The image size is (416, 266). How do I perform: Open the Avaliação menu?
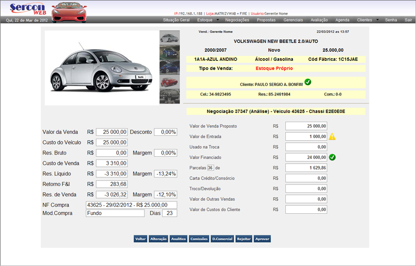click(x=319, y=20)
